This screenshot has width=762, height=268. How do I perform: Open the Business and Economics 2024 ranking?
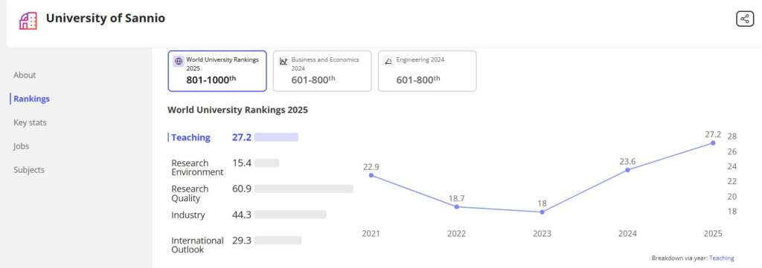pos(322,71)
